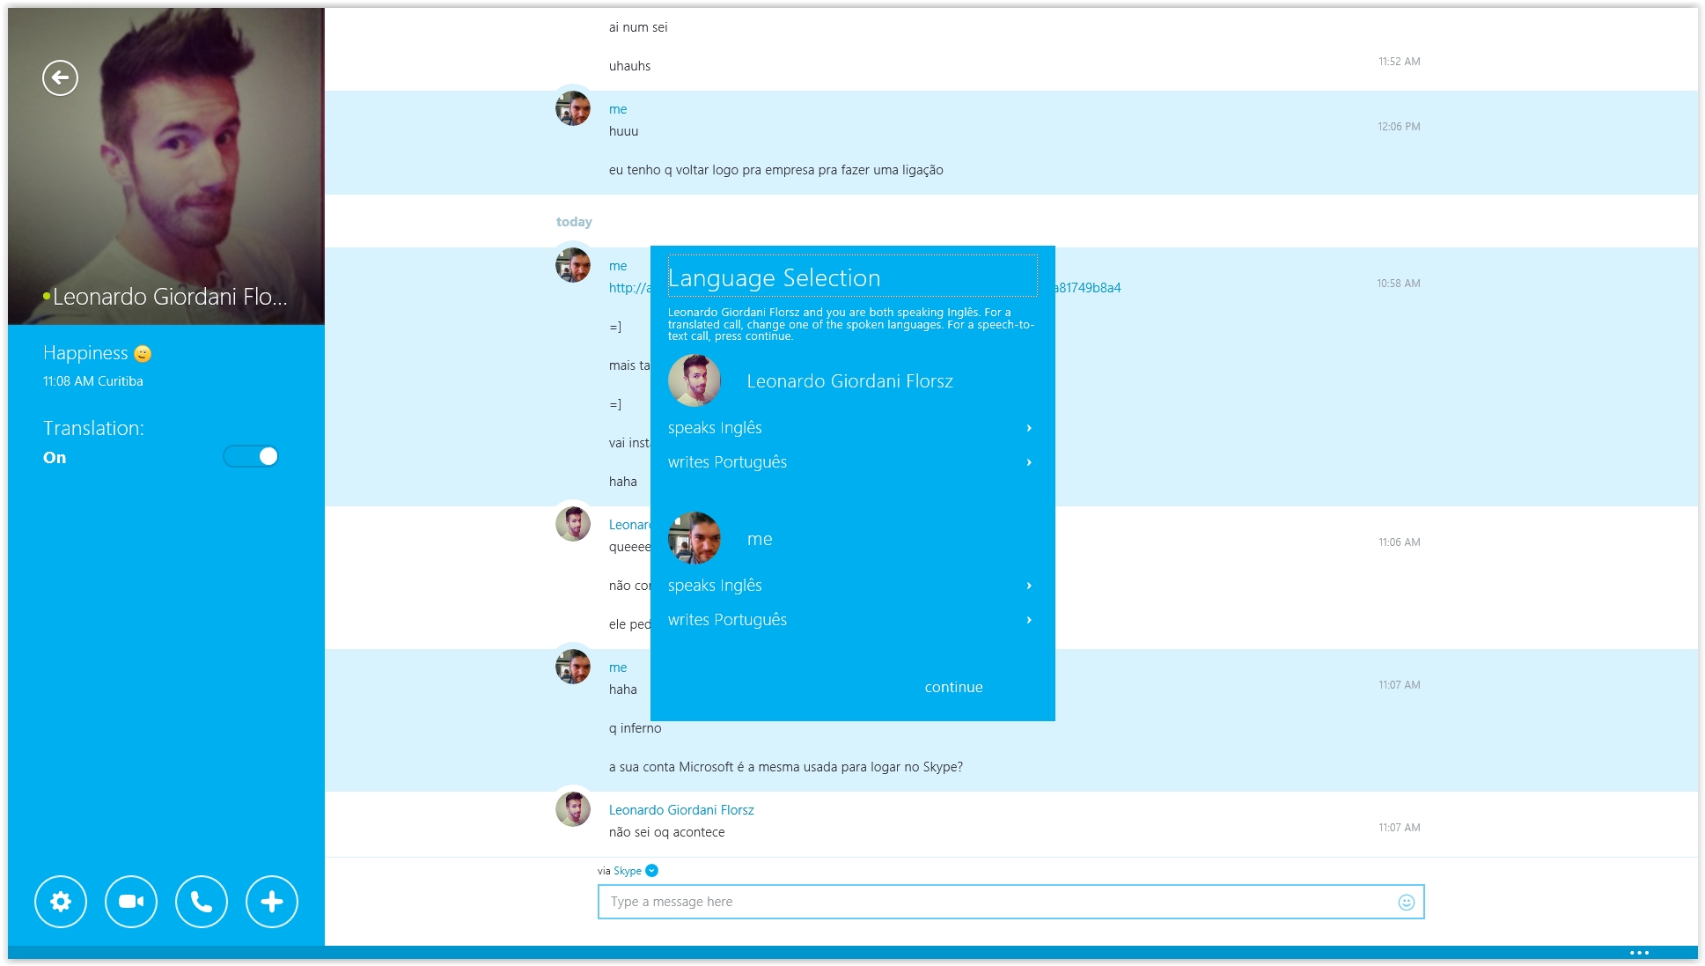Open the three-dot more menu
Image resolution: width=1705 pixels, height=966 pixels.
pyautogui.click(x=1639, y=953)
